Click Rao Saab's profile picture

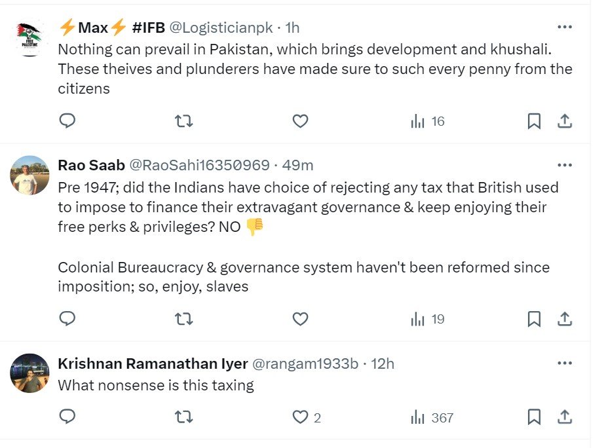[30, 175]
